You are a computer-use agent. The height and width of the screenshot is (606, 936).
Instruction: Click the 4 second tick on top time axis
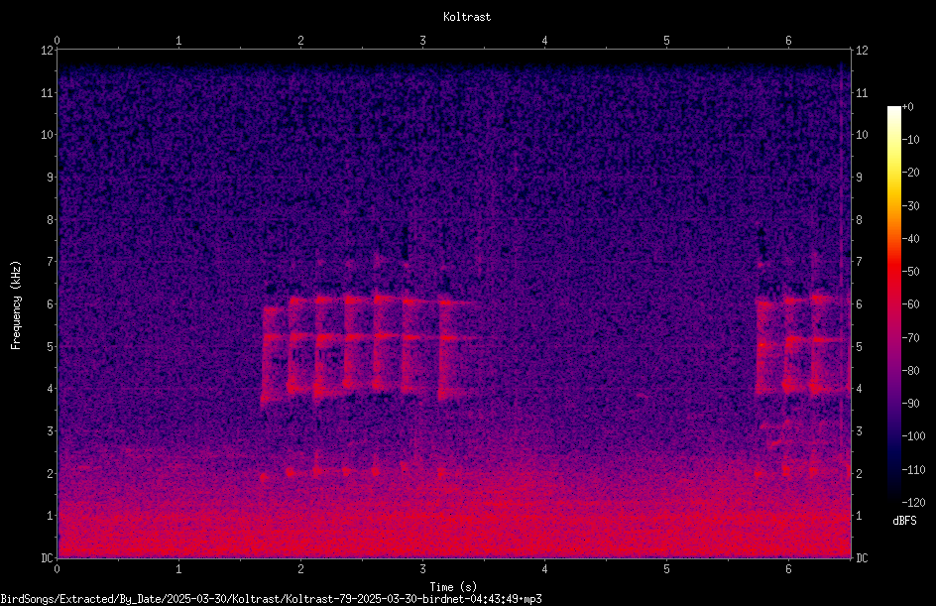click(x=544, y=41)
